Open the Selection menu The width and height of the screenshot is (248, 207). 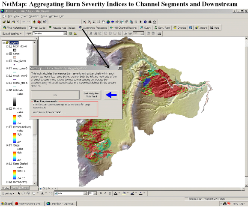[x=34, y=16]
